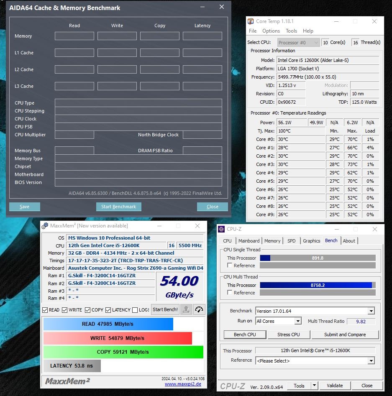Open the About tab in CPU-Z

349,241
